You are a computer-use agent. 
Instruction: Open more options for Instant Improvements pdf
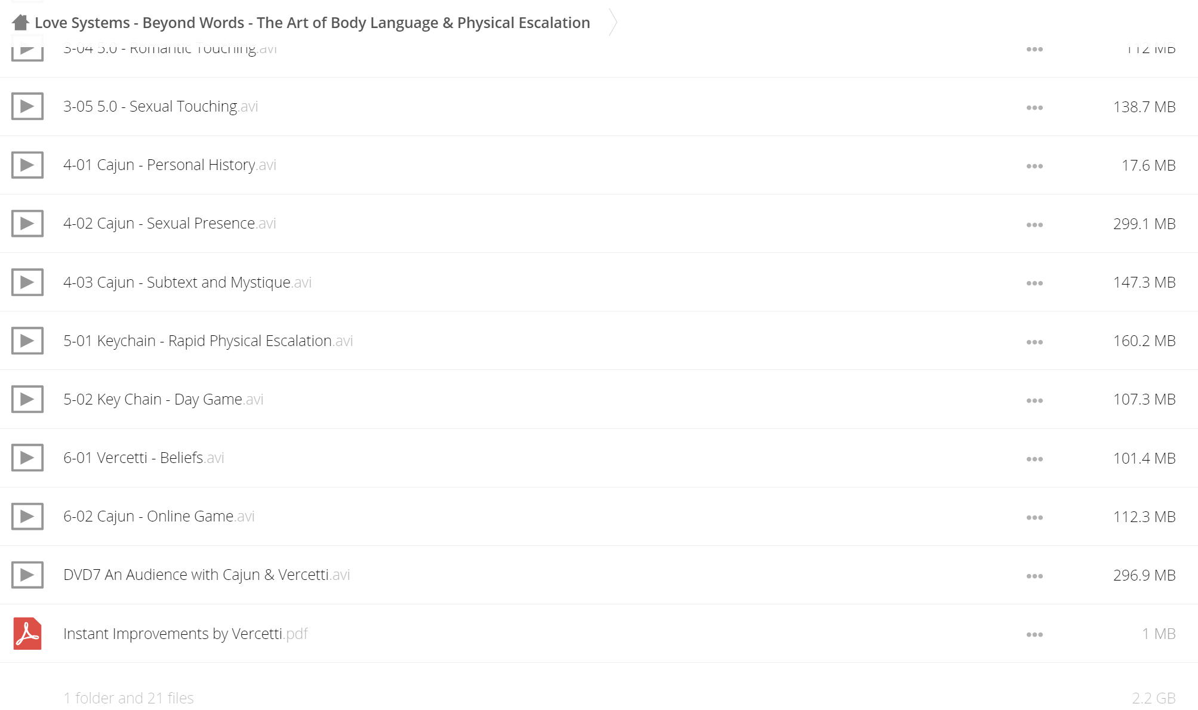click(x=1034, y=634)
